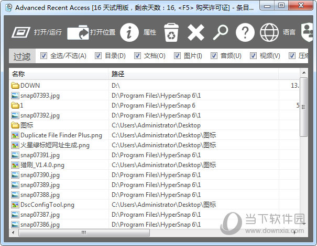Image resolution: width=317 pixels, height=246 pixels.
Task: Click the recycle bin toolbar icon
Action: coord(171,32)
